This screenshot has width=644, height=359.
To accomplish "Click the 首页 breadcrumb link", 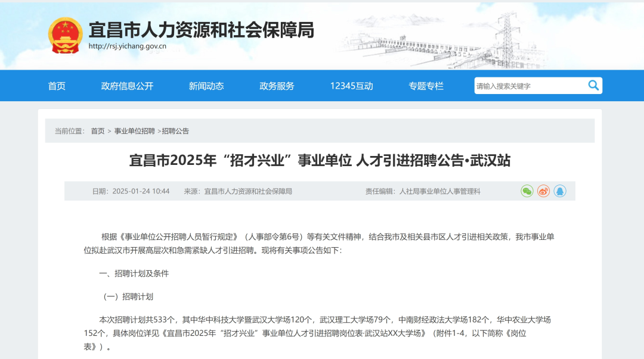I will point(97,131).
